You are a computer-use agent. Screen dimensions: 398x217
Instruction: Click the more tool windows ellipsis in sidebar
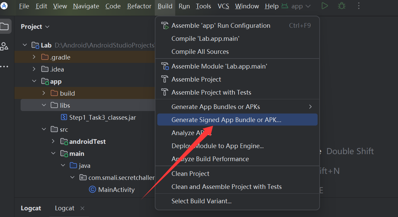click(4, 67)
